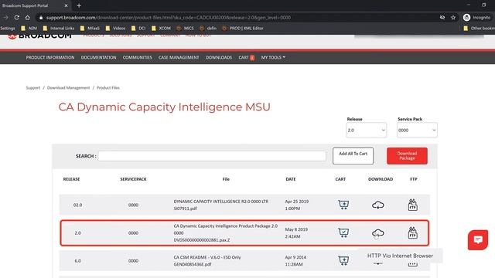Image resolution: width=495 pixels, height=278 pixels.
Task: Open FTP download for SI07911.pdf
Action: click(412, 205)
